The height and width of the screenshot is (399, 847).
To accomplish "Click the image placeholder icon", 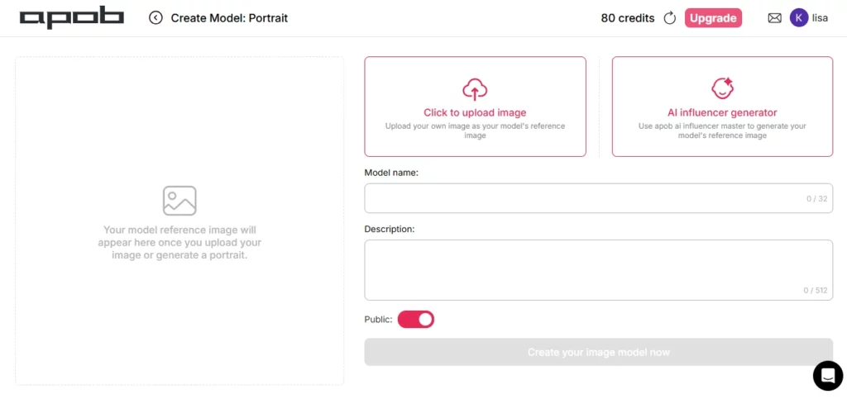I will click(179, 201).
